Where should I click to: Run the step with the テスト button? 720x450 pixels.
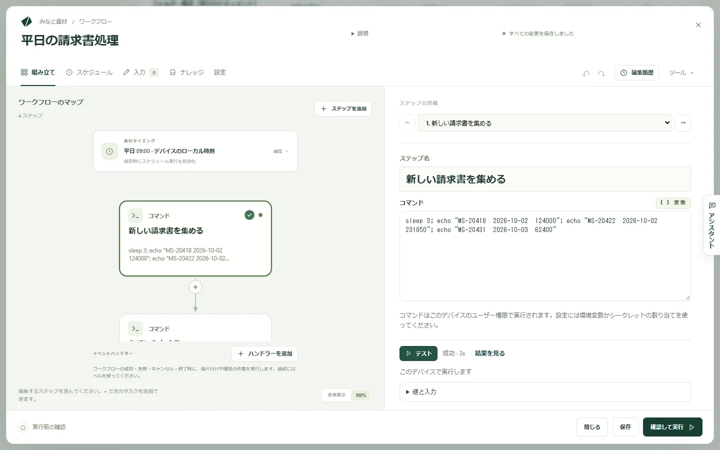(418, 353)
